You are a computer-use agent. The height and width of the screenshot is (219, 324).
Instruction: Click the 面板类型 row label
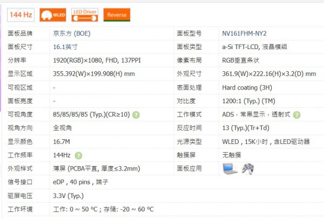(x=189, y=47)
